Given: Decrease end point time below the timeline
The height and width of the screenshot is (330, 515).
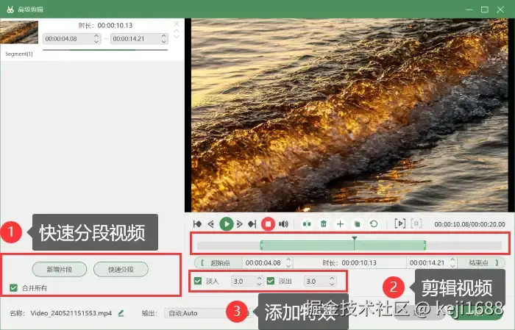Looking at the screenshot, I should tap(452, 265).
